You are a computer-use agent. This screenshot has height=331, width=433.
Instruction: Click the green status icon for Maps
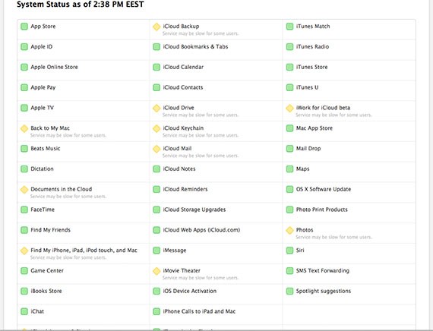coord(289,169)
